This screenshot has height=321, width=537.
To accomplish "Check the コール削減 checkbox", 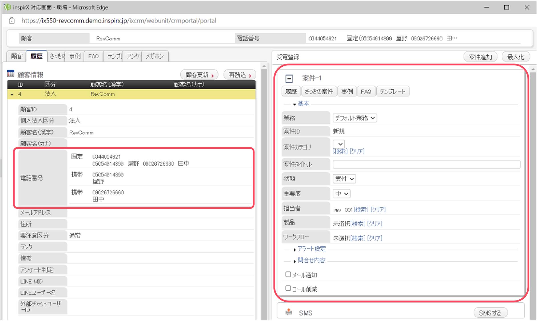I will point(288,288).
